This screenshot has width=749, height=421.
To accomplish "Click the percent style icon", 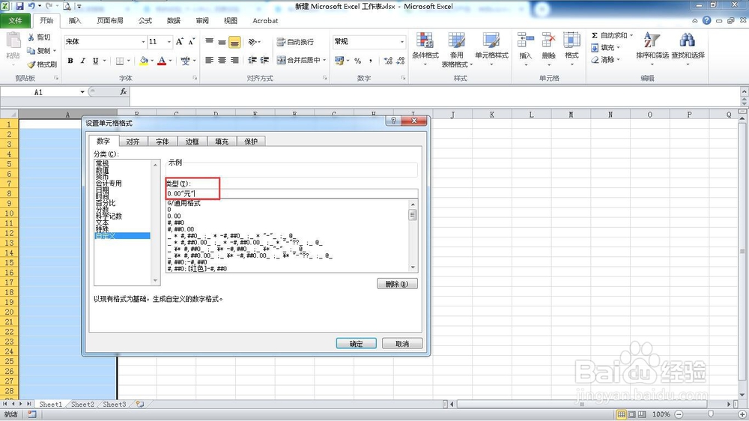I will pos(358,61).
